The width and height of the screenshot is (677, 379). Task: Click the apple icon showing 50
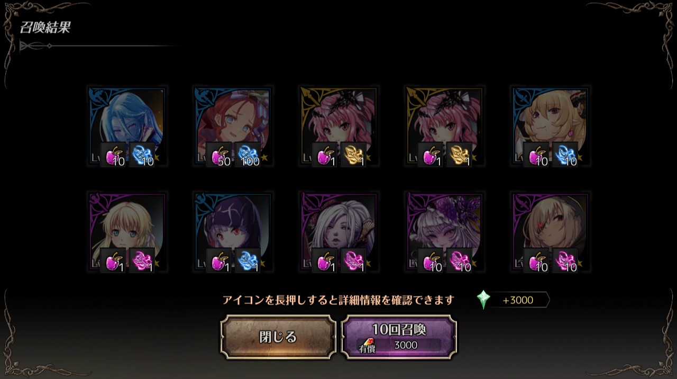[x=219, y=155]
